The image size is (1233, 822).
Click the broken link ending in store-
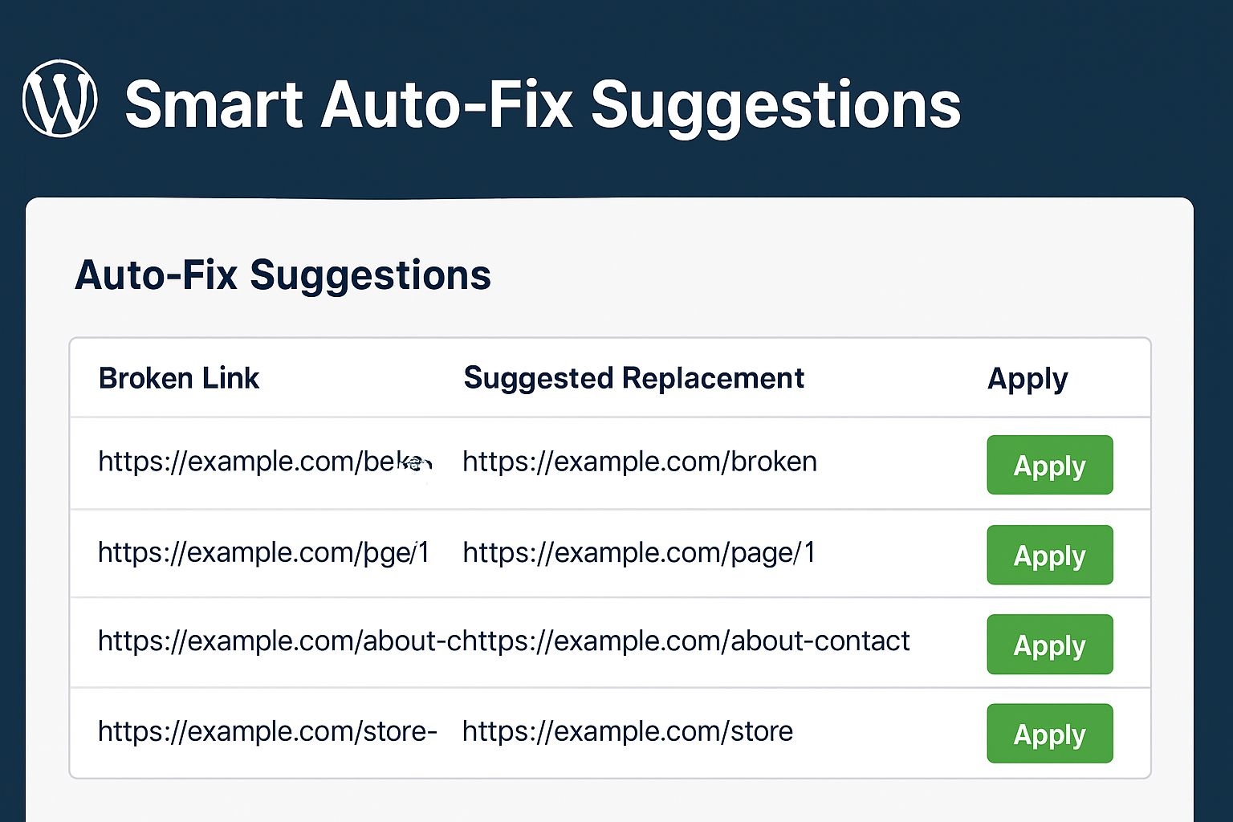tap(267, 731)
